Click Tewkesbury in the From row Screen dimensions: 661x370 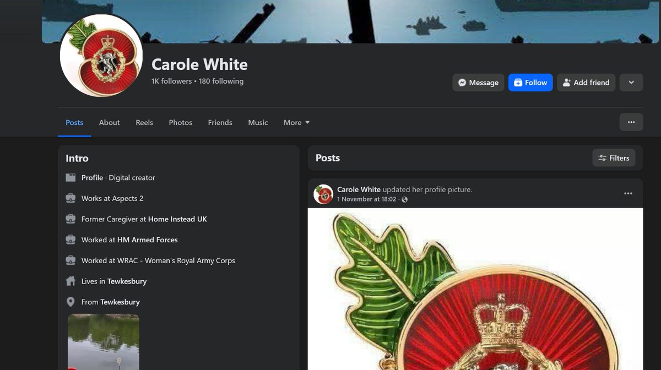(x=120, y=302)
